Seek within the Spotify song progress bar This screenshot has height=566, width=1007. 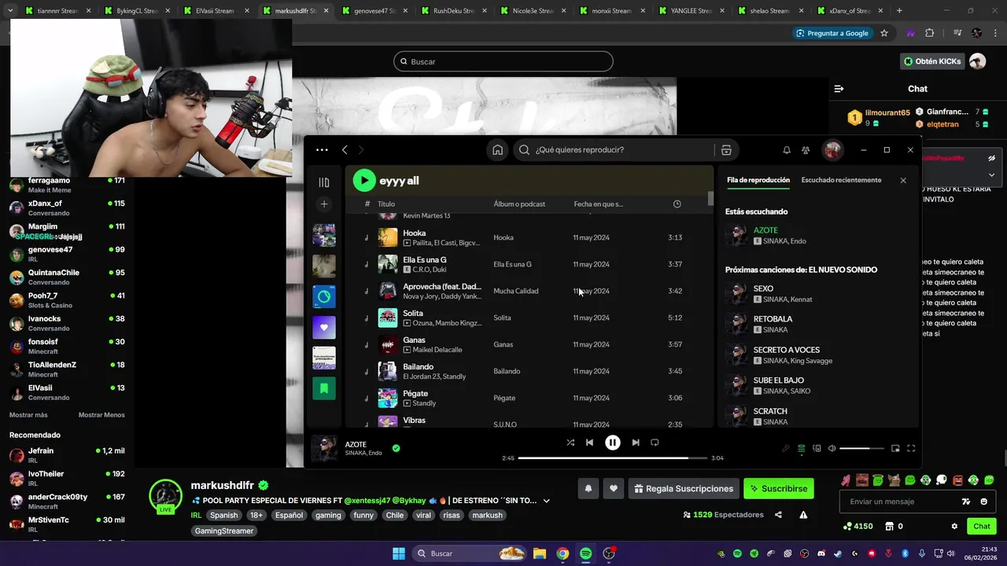[612, 458]
